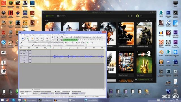Open the recording channels dropdown

59,45
